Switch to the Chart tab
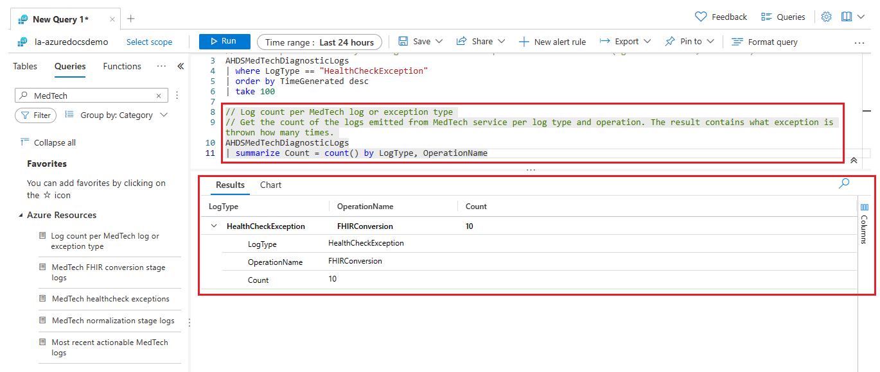 tap(270, 185)
